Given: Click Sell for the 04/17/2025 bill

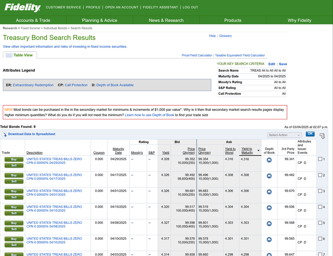Looking at the screenshot, I should pos(14,181).
